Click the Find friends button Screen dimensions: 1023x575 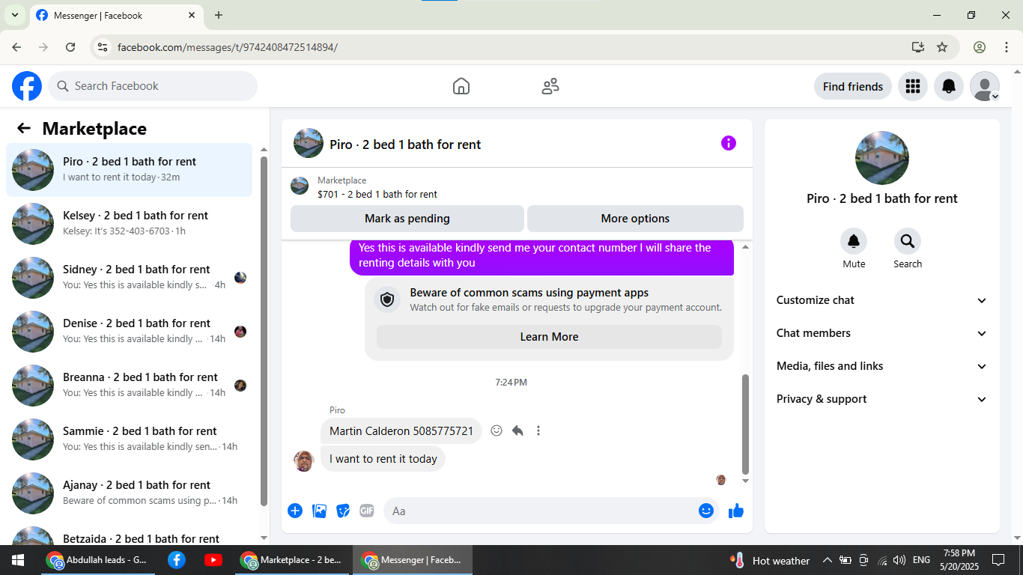click(x=853, y=86)
